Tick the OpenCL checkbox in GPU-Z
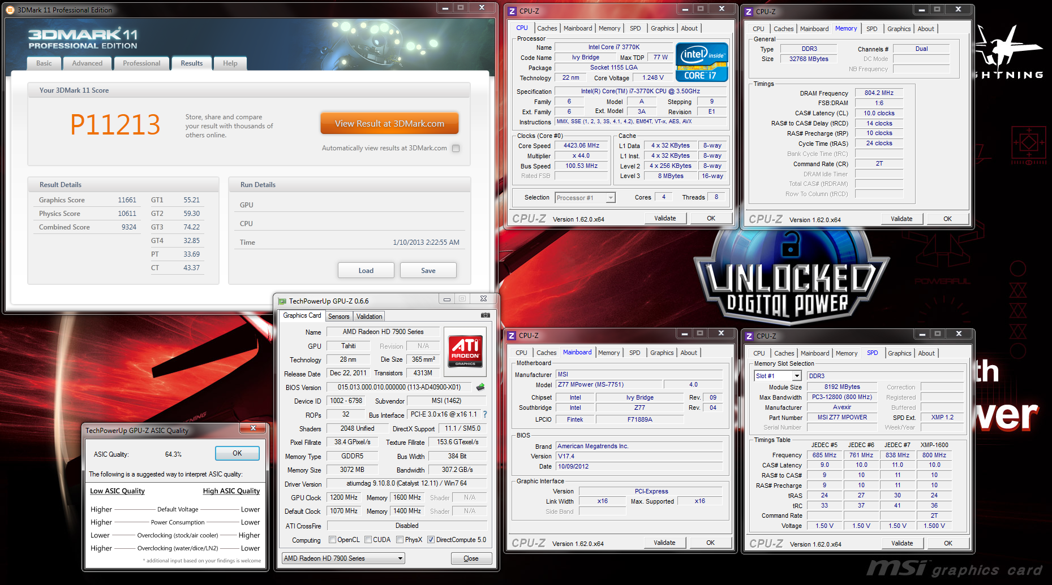The height and width of the screenshot is (585, 1052). tap(333, 540)
